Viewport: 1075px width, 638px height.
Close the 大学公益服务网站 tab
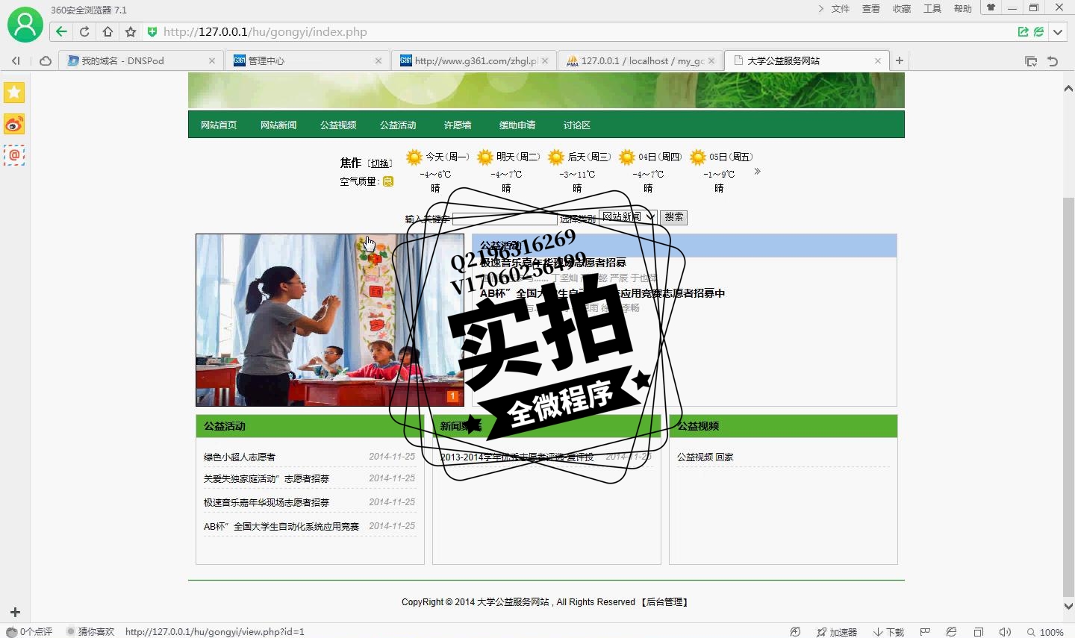[x=878, y=61]
